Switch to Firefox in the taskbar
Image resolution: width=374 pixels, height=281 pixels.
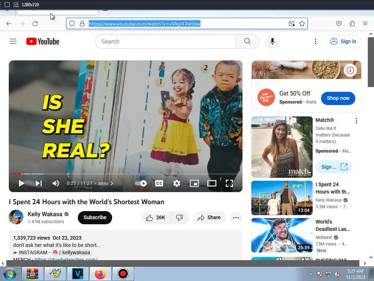coord(100,274)
